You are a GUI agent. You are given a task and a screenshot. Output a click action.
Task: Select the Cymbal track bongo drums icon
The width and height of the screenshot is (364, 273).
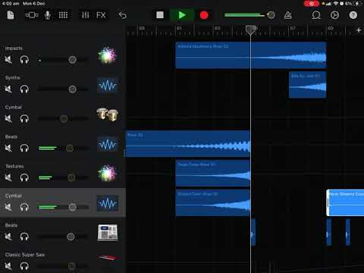(108, 115)
